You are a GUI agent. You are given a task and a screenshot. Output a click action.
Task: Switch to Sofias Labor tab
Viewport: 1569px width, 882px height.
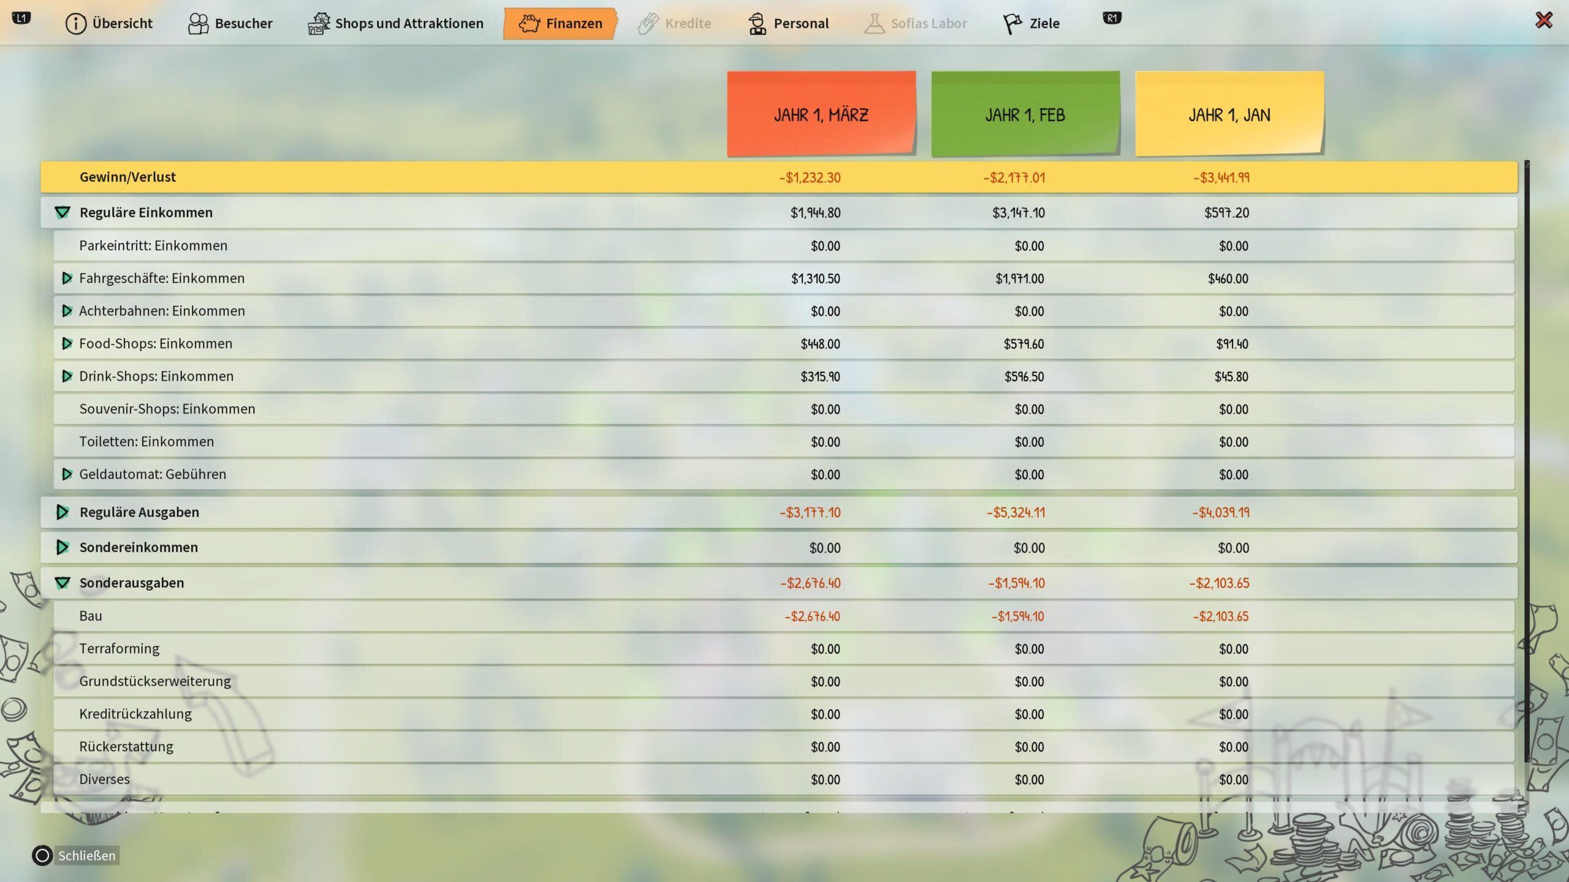pos(916,24)
